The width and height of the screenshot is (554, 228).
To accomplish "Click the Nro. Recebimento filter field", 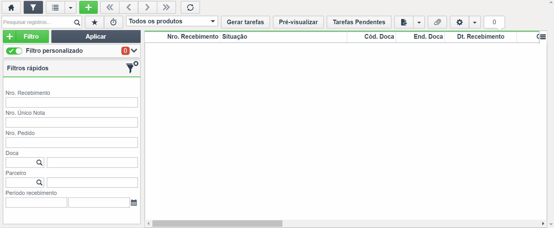I will (x=72, y=102).
